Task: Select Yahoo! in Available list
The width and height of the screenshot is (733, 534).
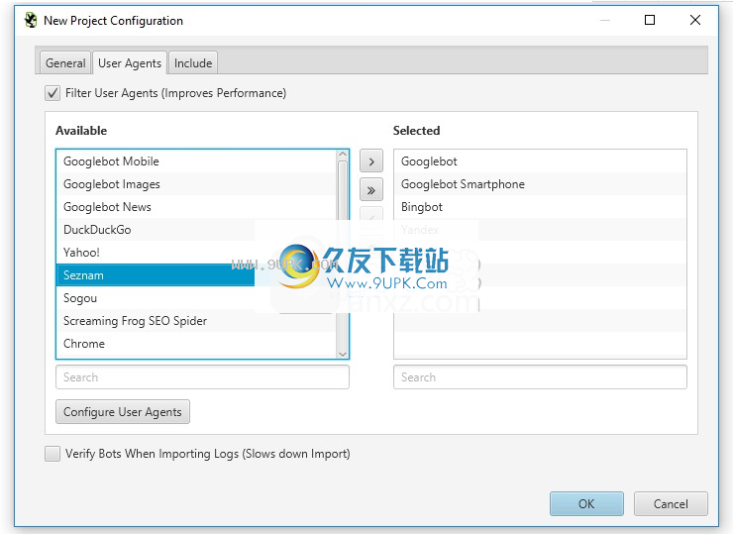Action: click(196, 253)
